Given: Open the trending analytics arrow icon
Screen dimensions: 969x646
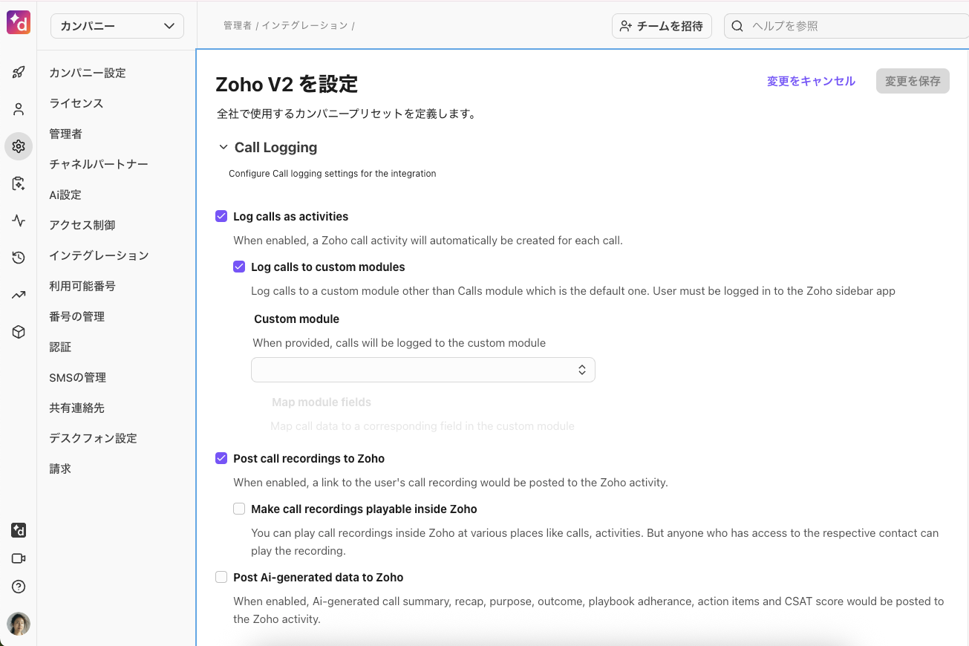Looking at the screenshot, I should [19, 295].
